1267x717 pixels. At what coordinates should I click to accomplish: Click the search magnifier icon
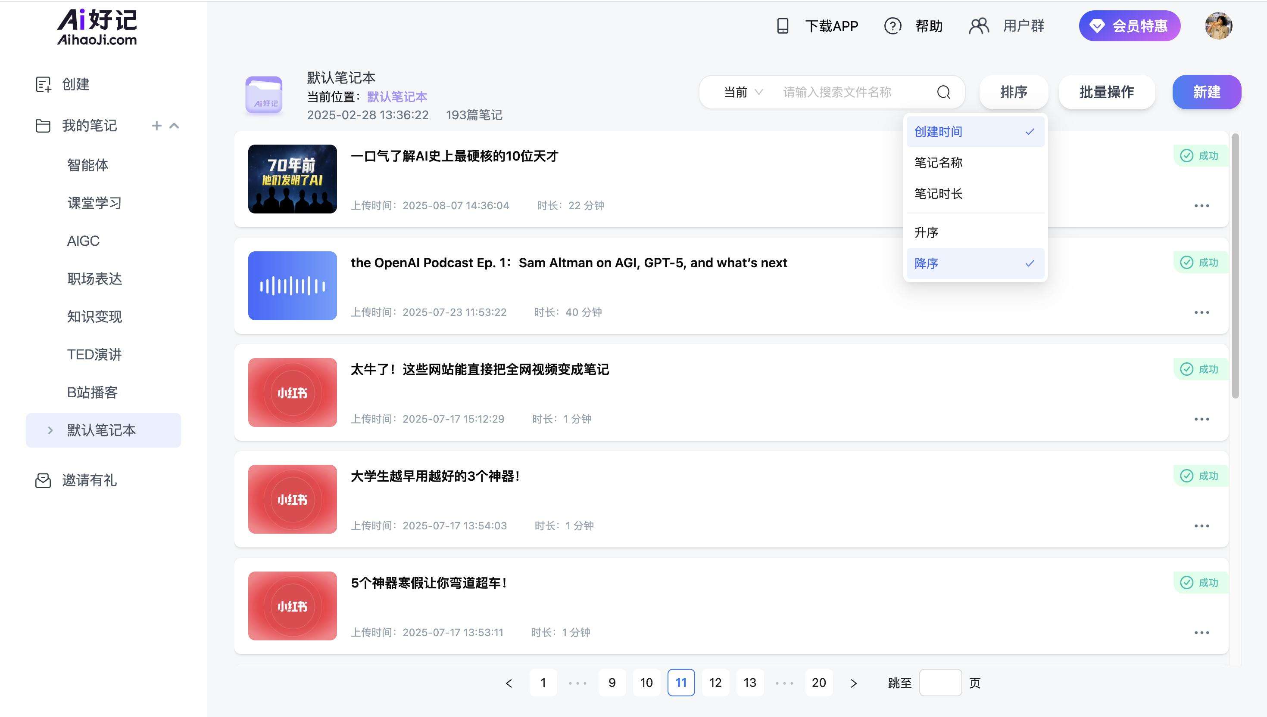943,92
